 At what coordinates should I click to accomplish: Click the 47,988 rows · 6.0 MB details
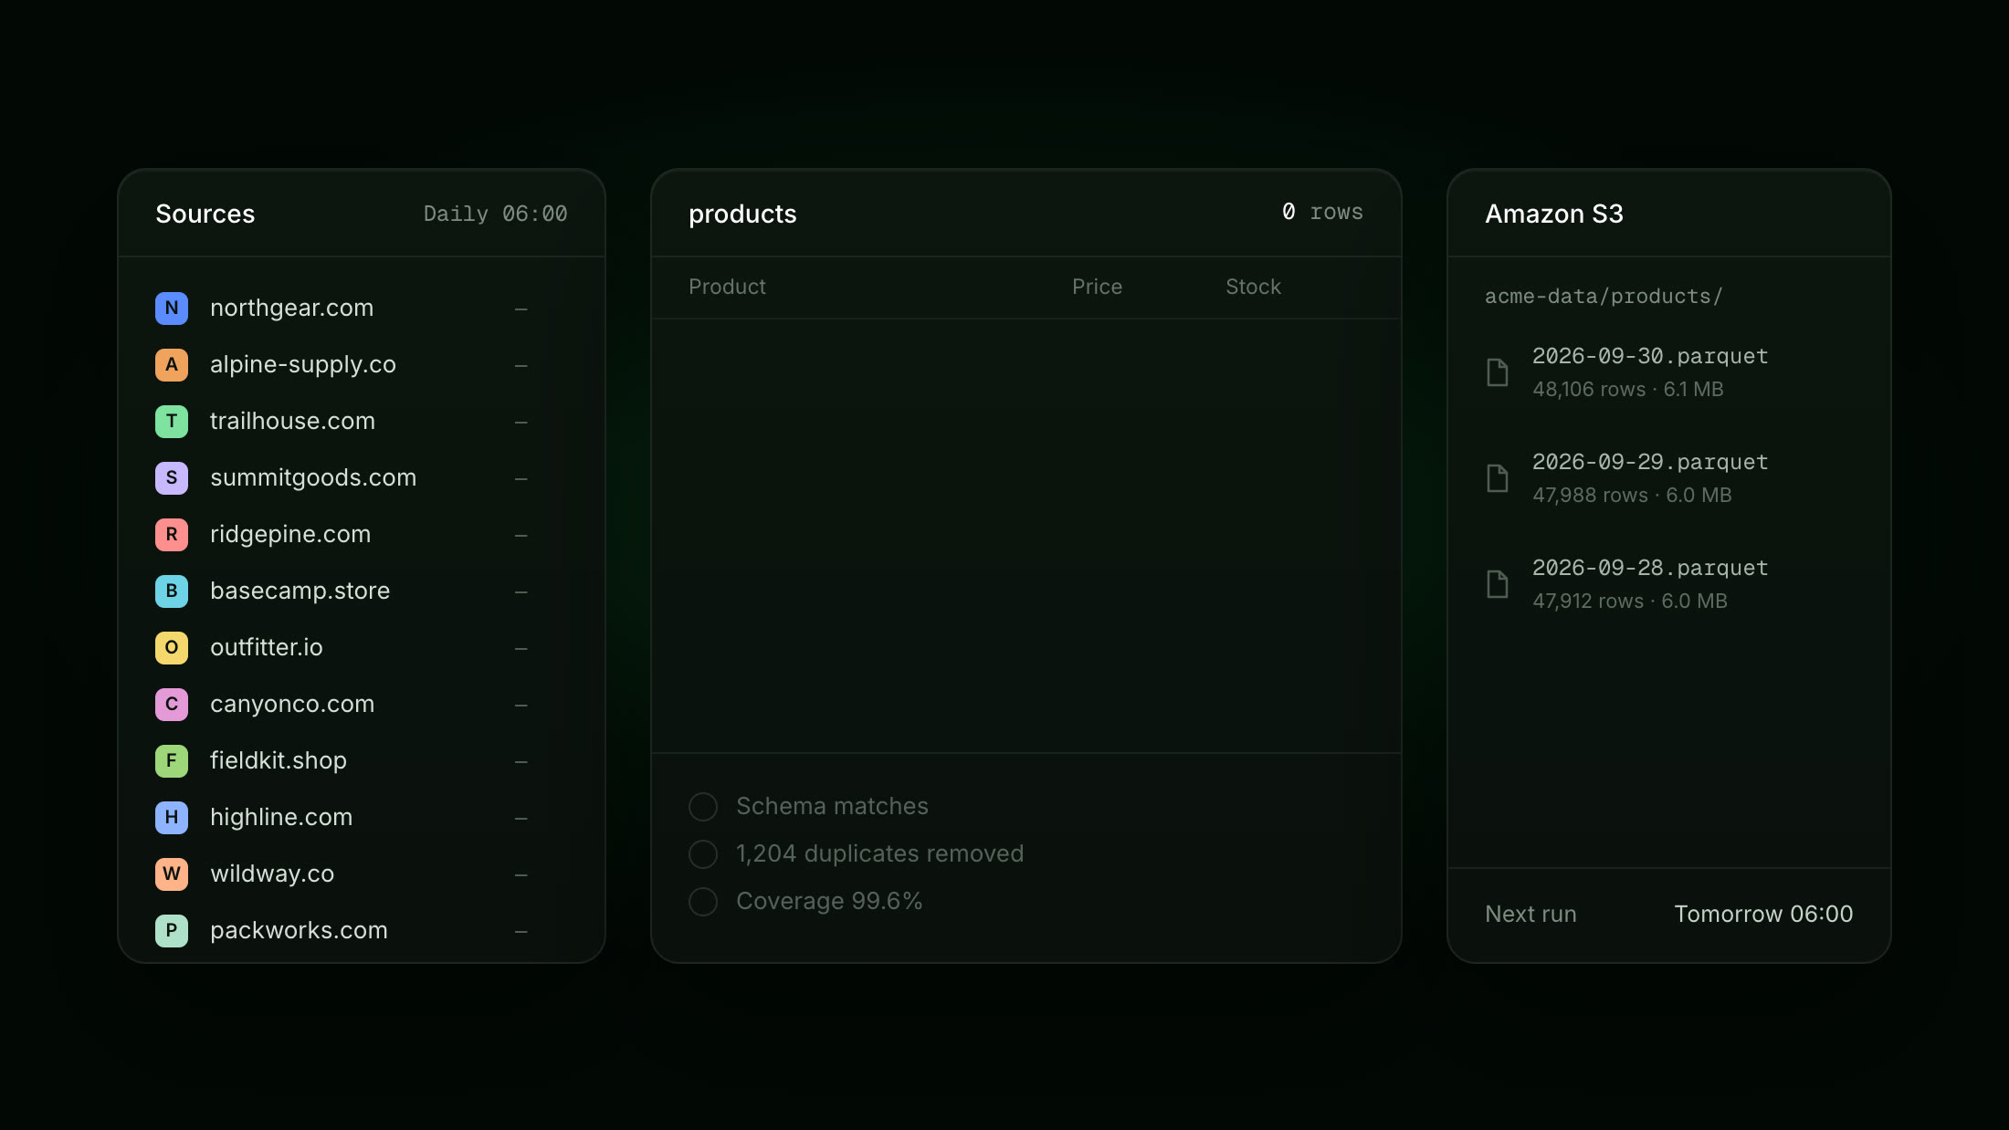(x=1632, y=496)
